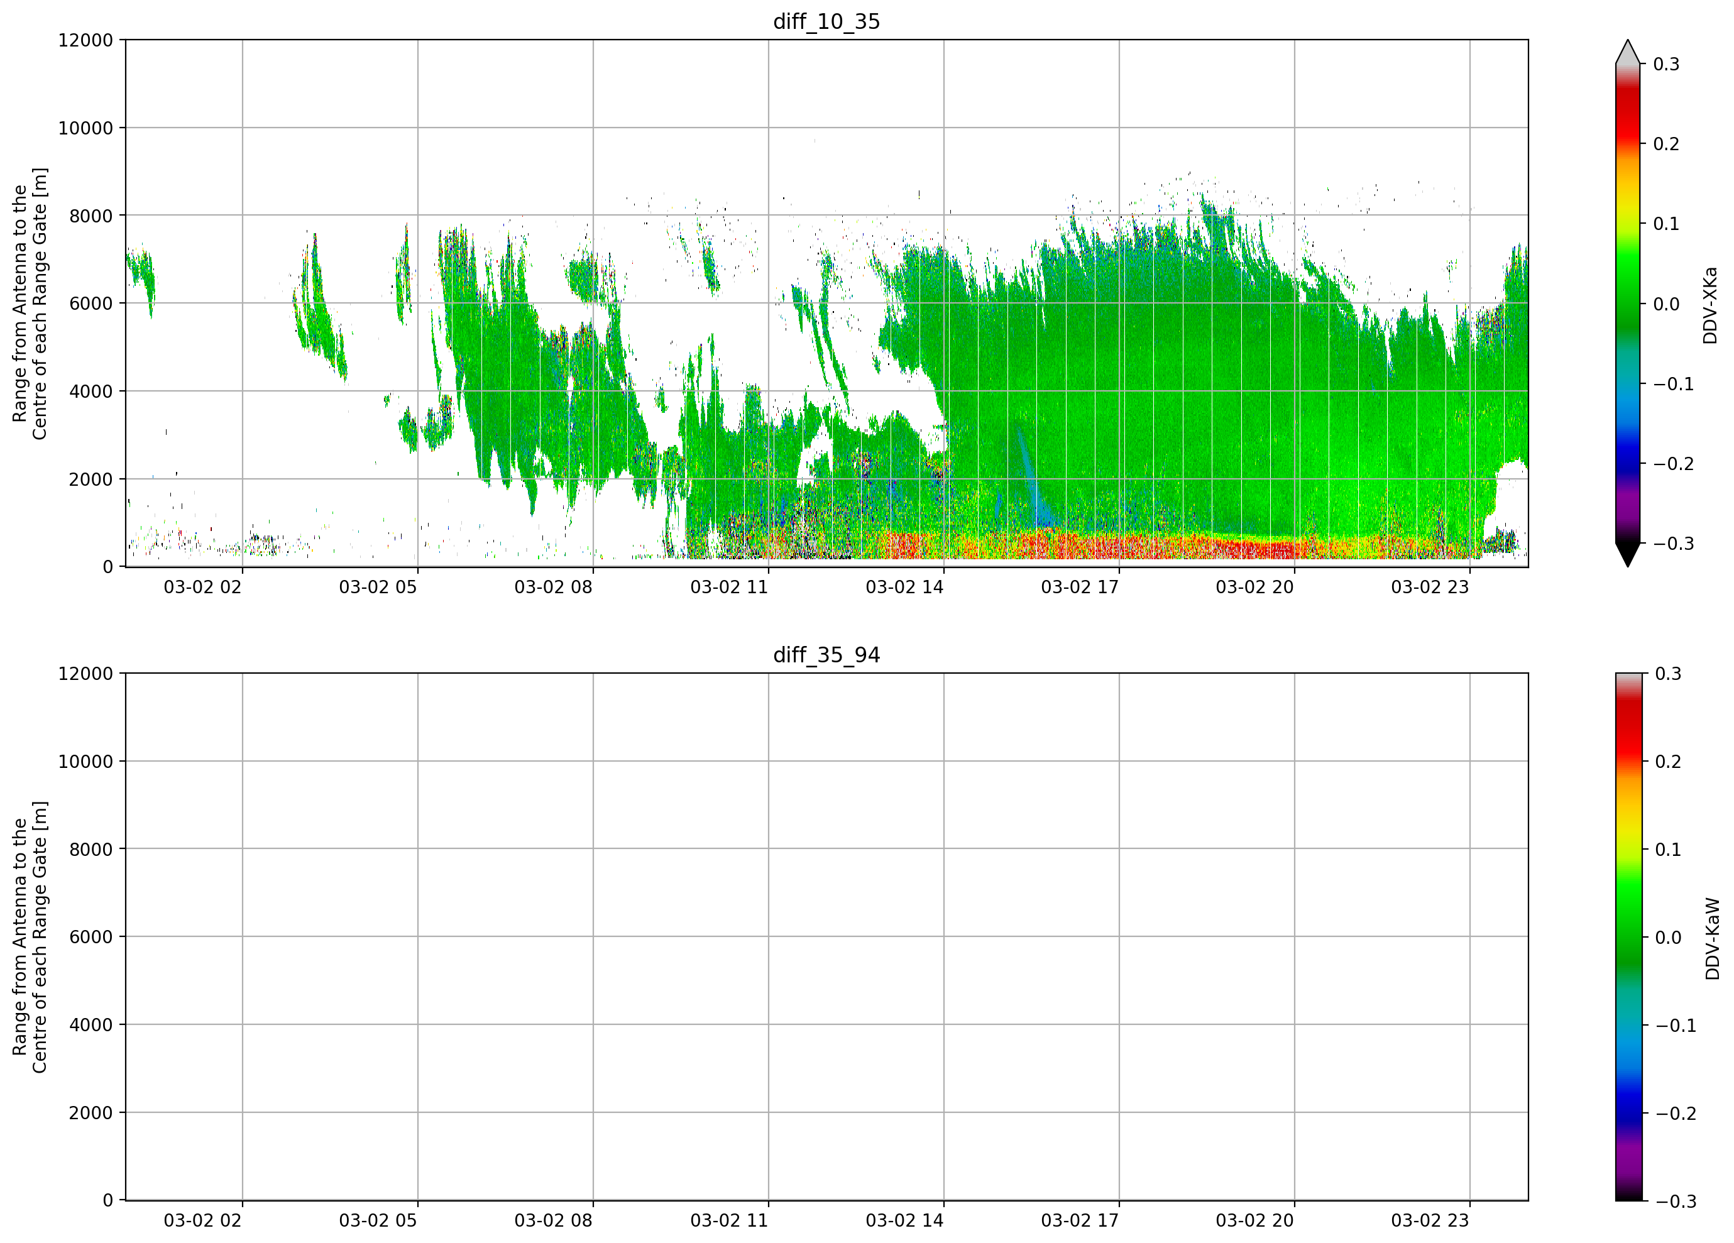Click "03-02 20" x-tick under diff_10_35 plot
The image size is (1734, 1243).
pos(1254,587)
